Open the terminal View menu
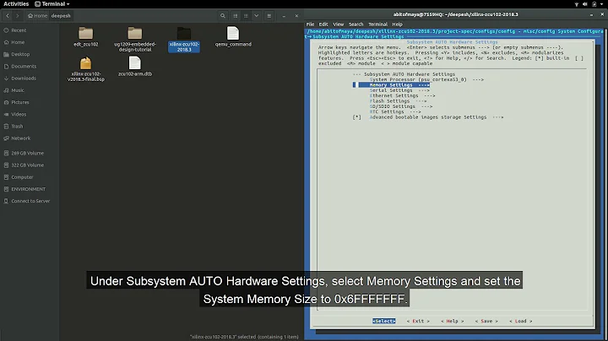 [338, 24]
